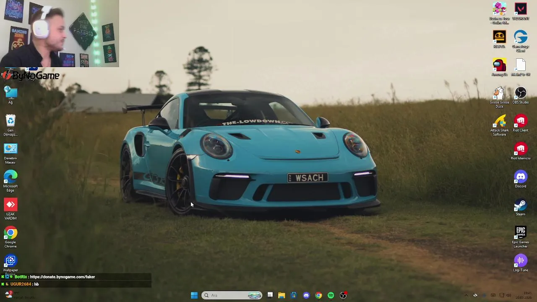Screen dimensions: 537x302
Task: Open Chrome from the taskbar
Action: coord(318,295)
